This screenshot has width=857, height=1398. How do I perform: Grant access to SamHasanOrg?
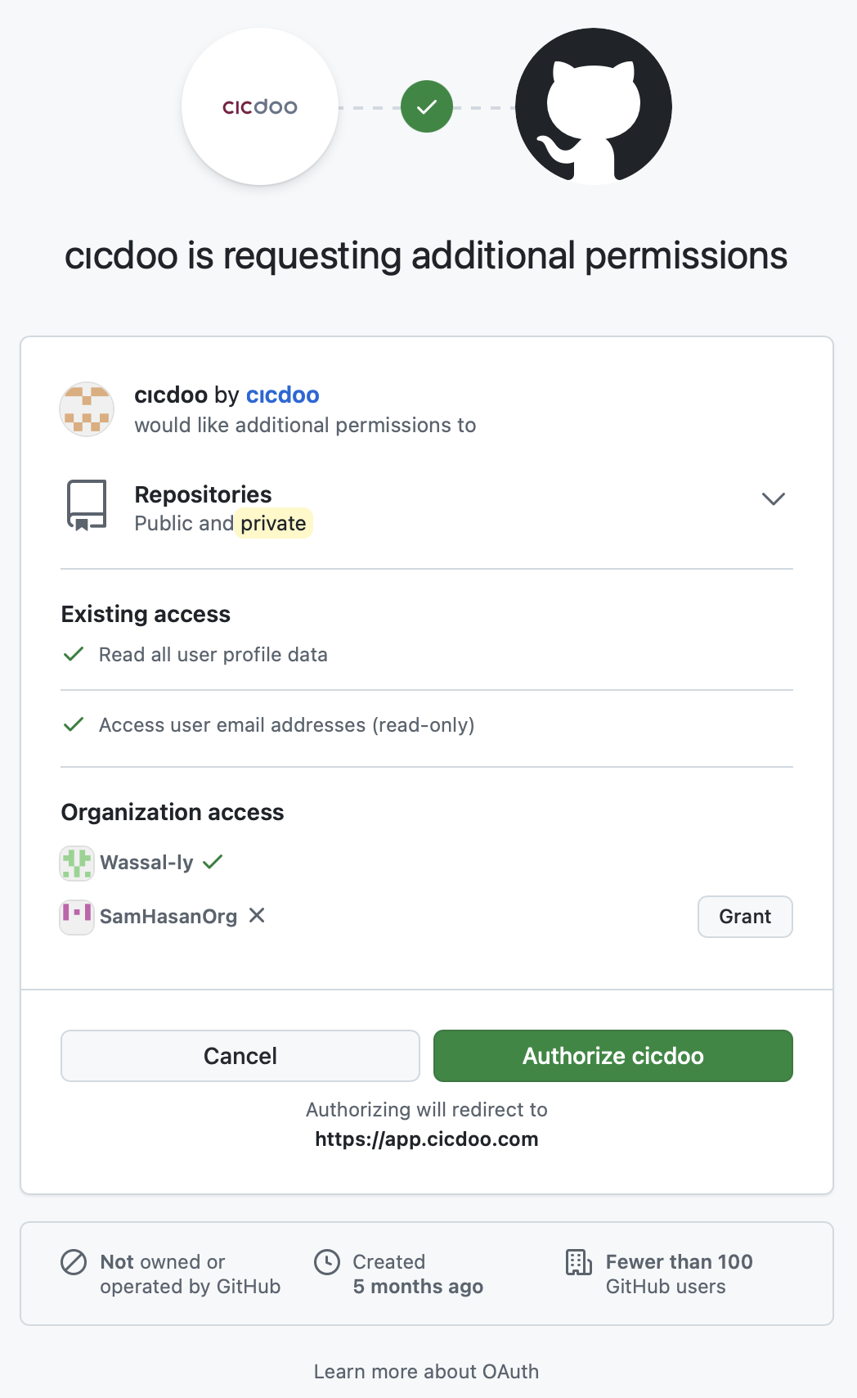pos(745,917)
